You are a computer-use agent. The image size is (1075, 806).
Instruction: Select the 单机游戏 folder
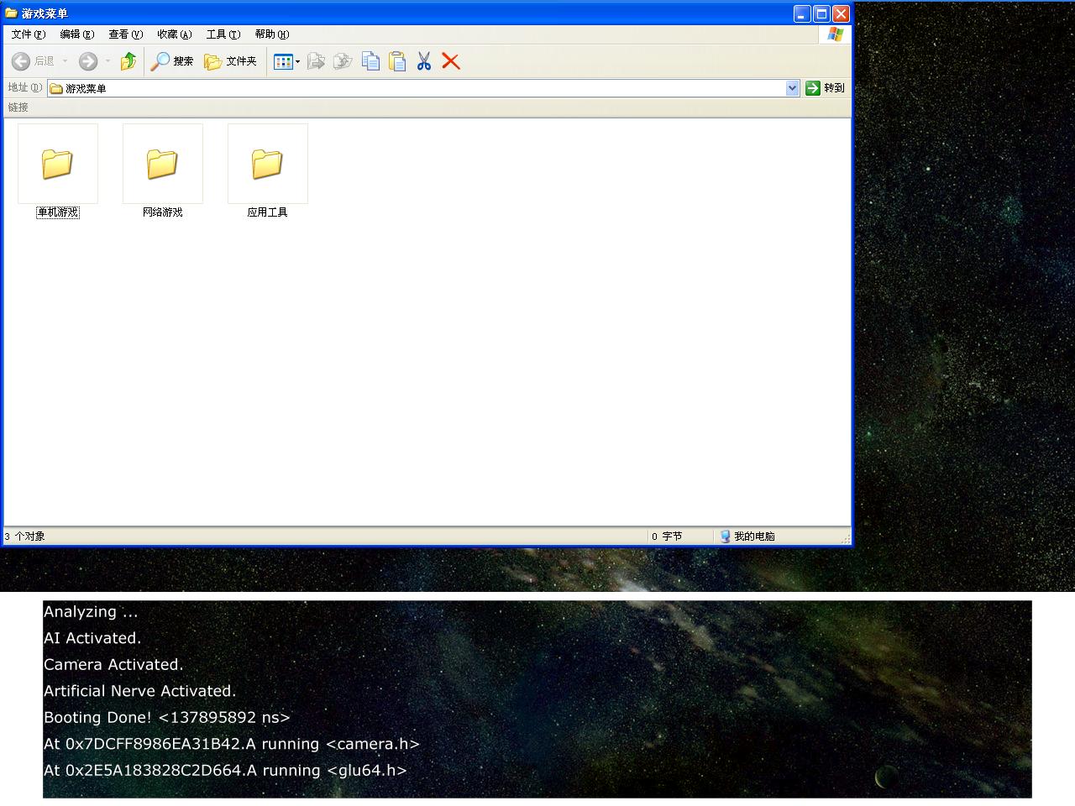[x=58, y=171]
